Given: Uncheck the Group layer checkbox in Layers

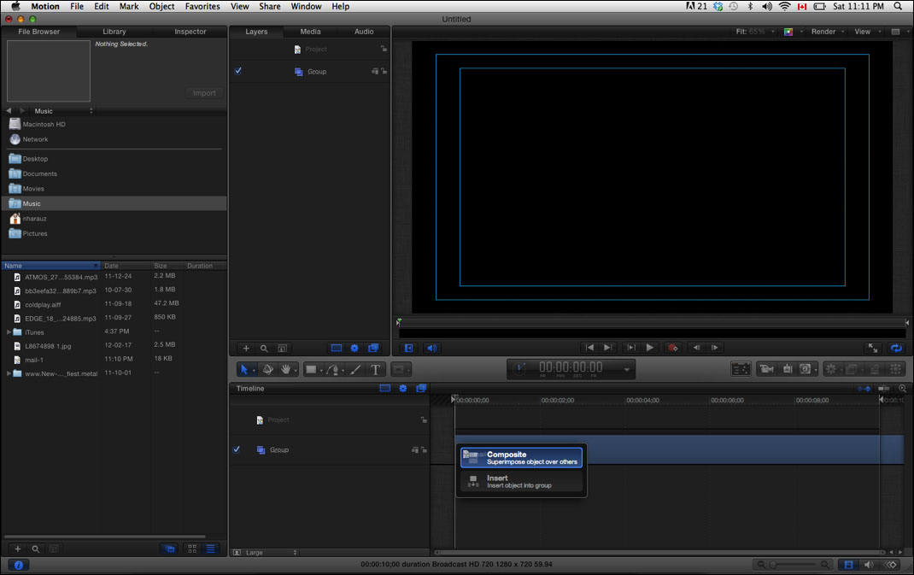Looking at the screenshot, I should 237,72.
